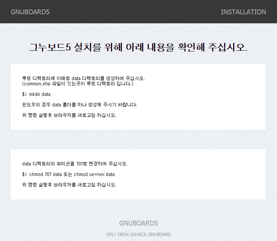Click the refresh instruction below the chmod command
Image resolution: width=277 pixels, height=241 pixels.
tap(69, 185)
